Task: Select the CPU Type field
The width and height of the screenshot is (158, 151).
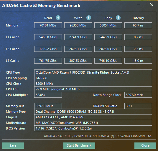Action: click(x=93, y=72)
